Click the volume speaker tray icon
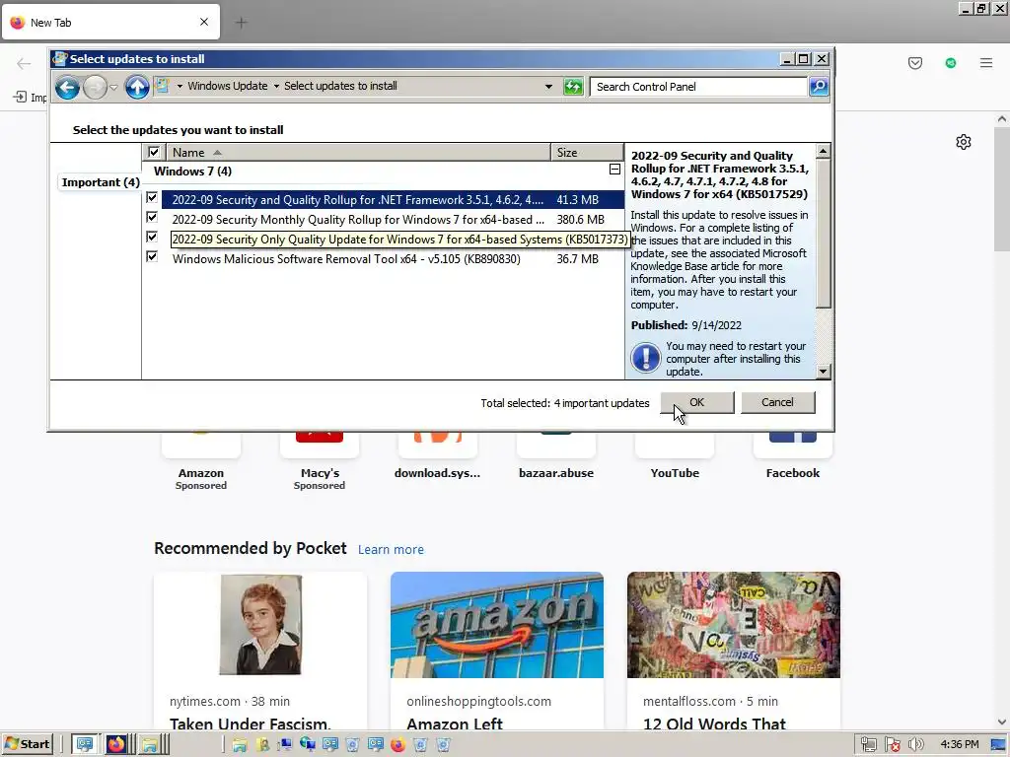 tap(915, 745)
